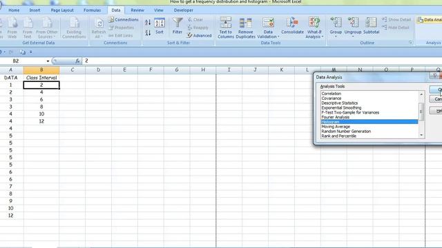
Task: Click scroll down arrow in Analysis Tools list
Action: 421,135
